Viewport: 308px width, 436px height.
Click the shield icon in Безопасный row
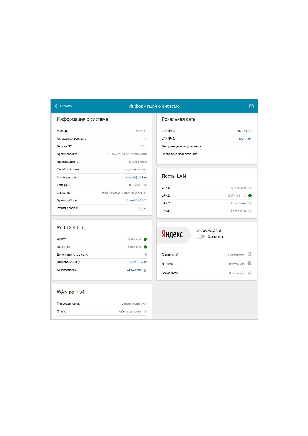pos(249,254)
